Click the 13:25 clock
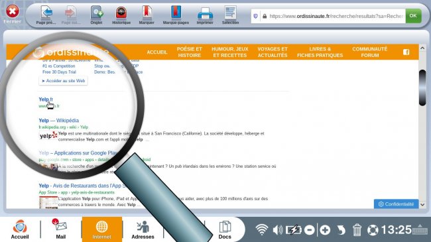 coord(397,229)
